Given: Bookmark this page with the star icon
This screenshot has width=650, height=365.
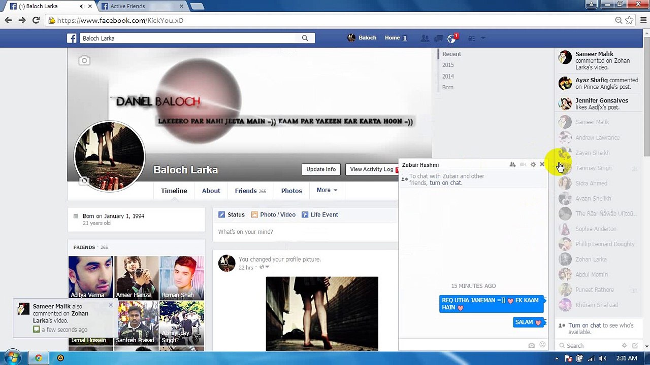Looking at the screenshot, I should pyautogui.click(x=629, y=20).
